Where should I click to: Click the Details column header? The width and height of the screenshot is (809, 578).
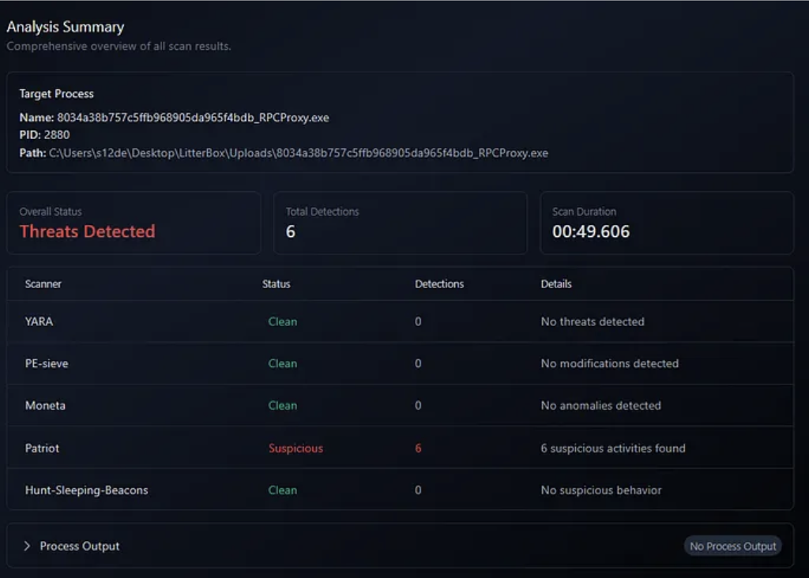(556, 283)
